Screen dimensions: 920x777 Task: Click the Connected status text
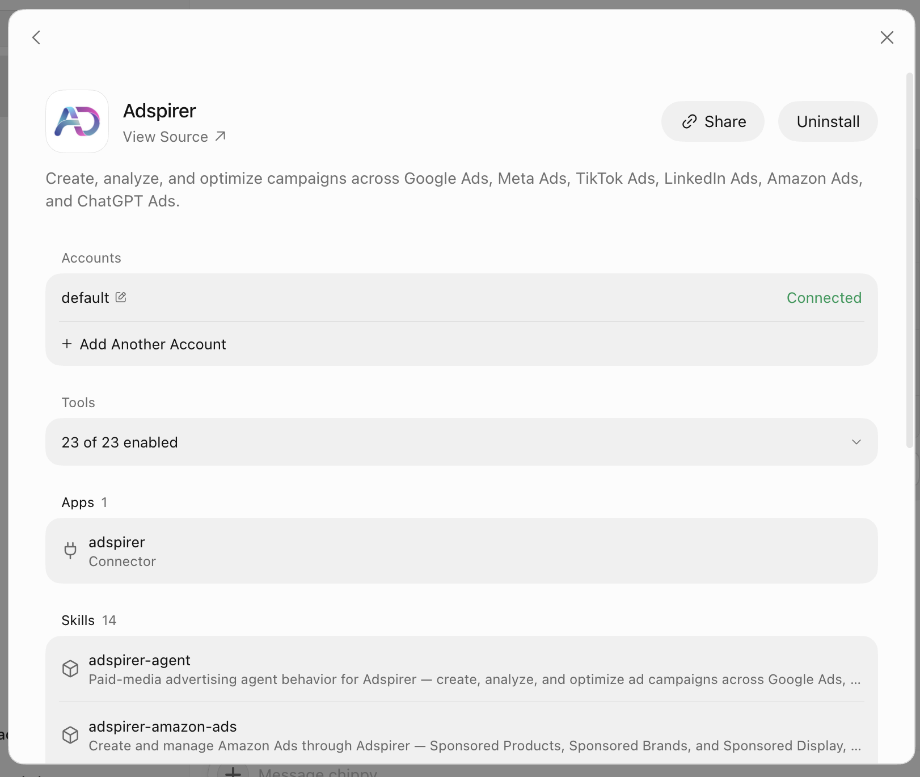(x=824, y=298)
